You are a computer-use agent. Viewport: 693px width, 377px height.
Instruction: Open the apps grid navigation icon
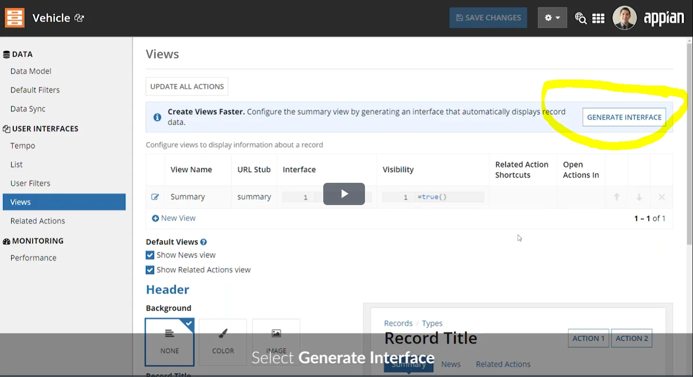599,18
